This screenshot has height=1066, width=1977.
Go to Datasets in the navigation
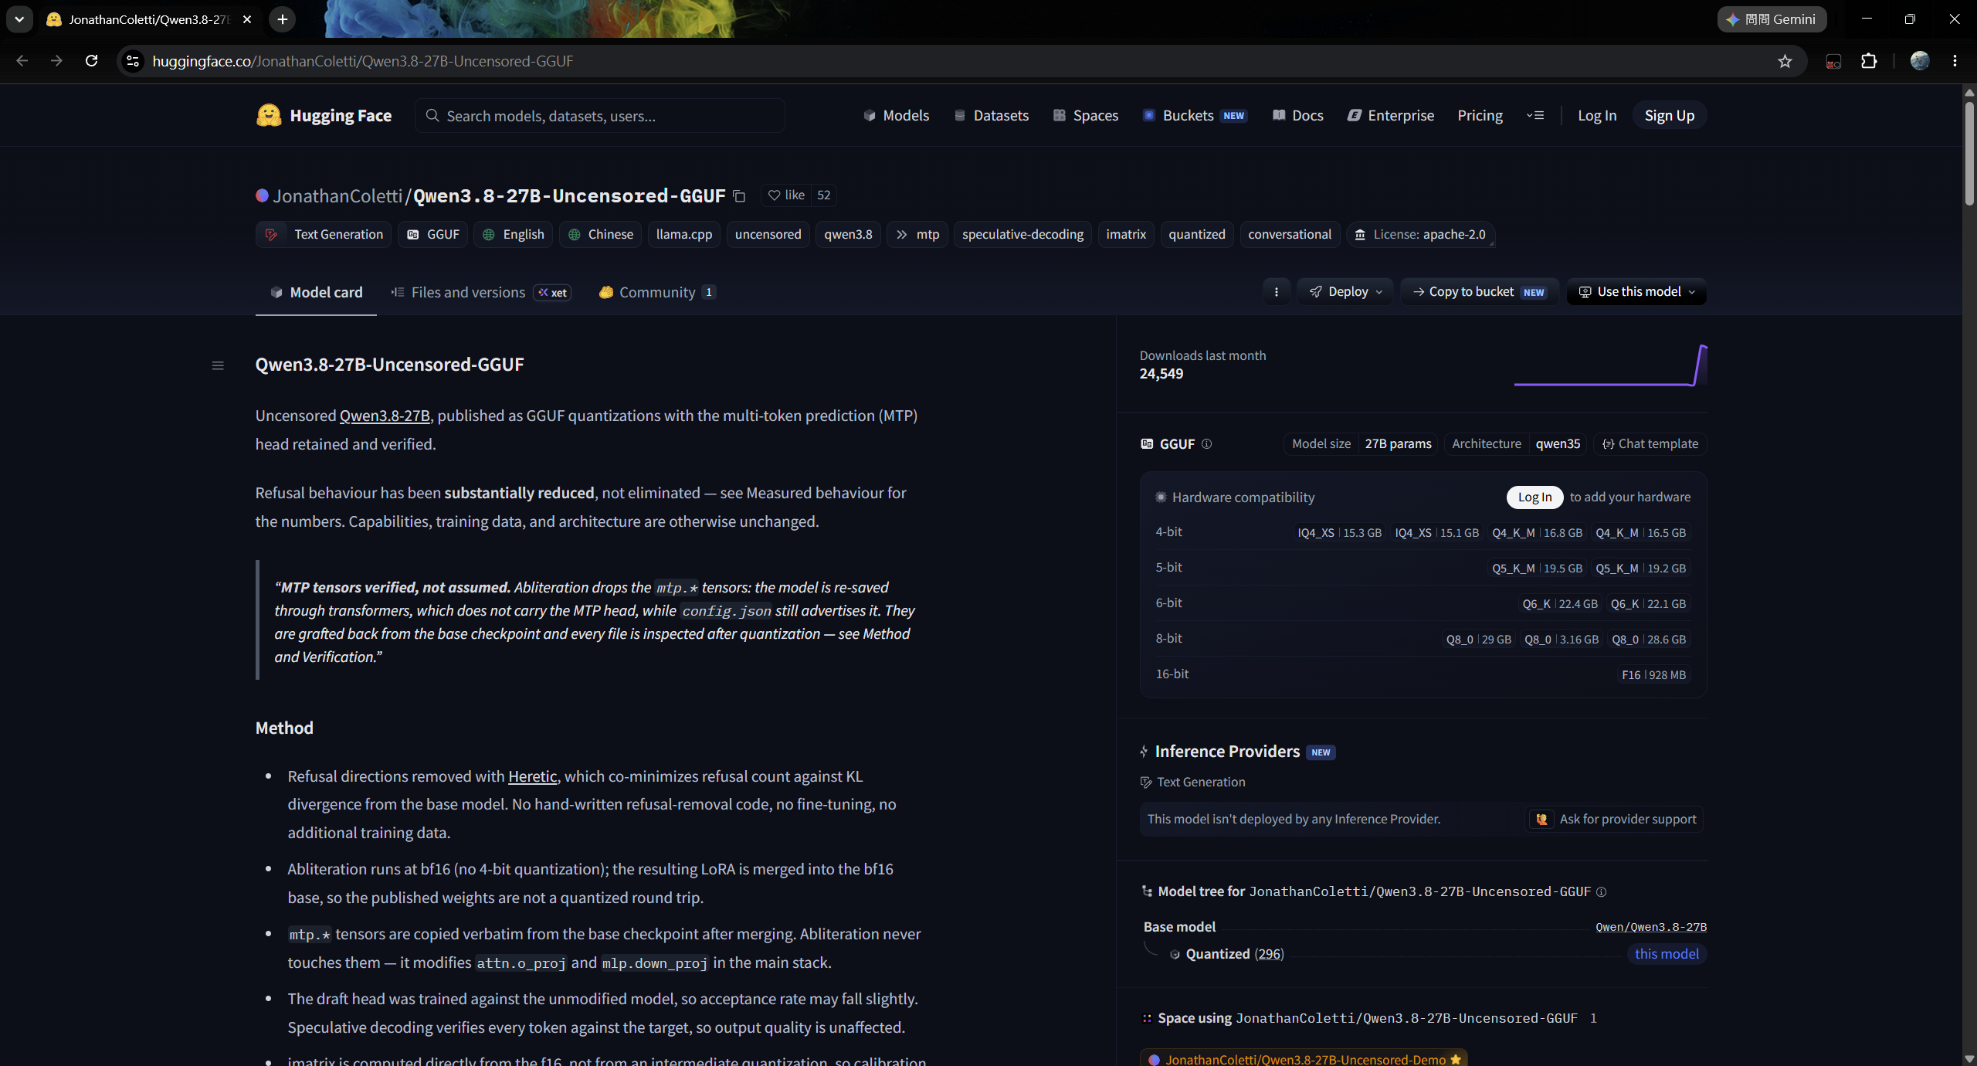tap(992, 116)
